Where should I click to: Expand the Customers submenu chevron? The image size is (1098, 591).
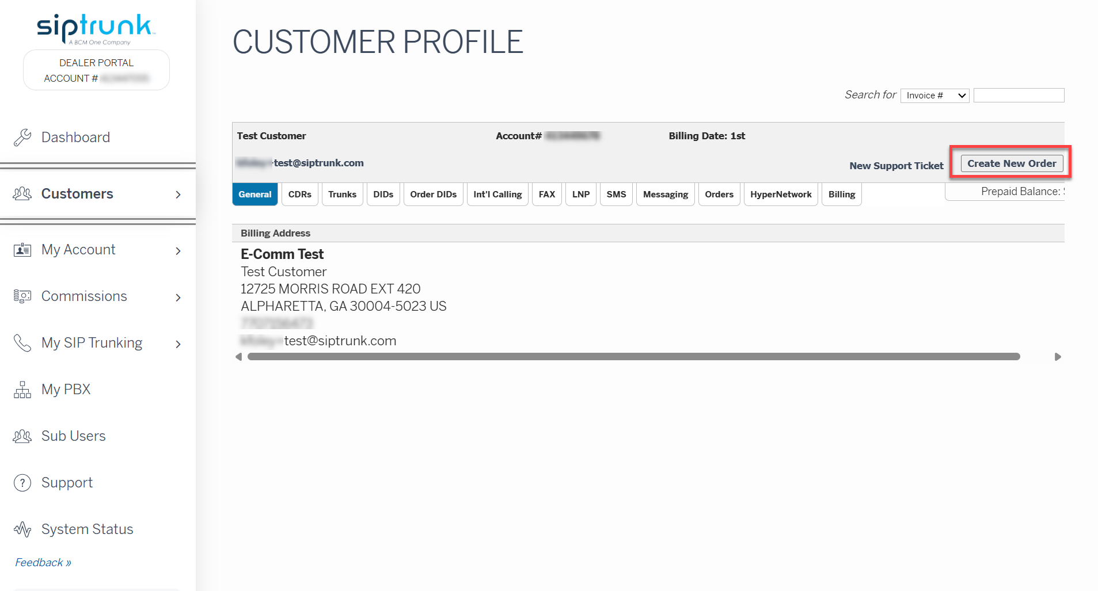178,195
